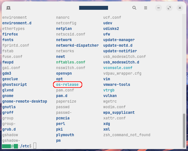Click the networkd-dispatcher directory name
This screenshot has height=151, width=188.
[77, 45]
